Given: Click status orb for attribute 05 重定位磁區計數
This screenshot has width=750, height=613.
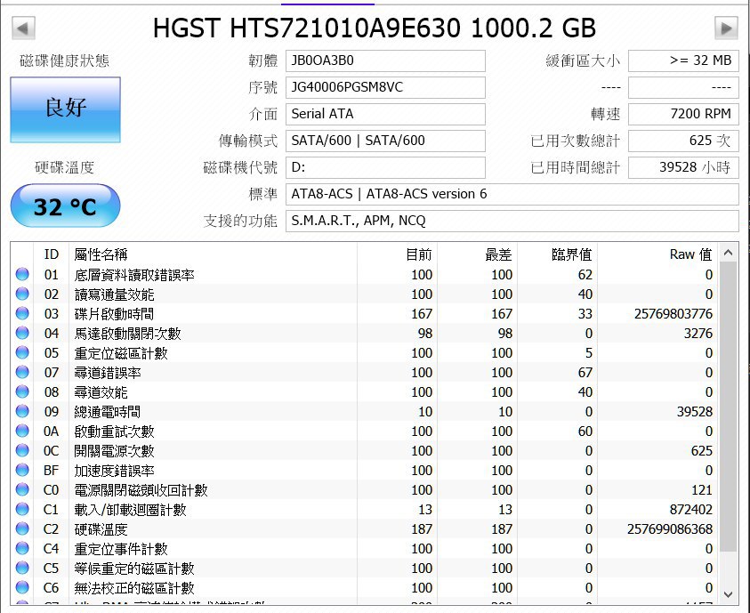Looking at the screenshot, I should click(22, 353).
